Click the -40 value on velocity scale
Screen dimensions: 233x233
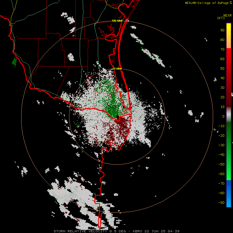(221, 155)
